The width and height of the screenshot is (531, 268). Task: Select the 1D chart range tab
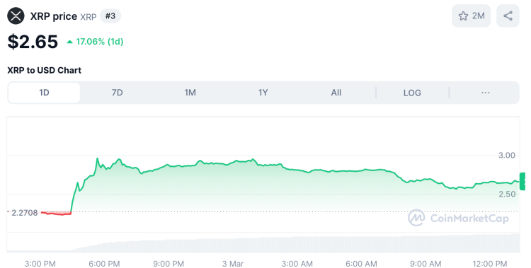(44, 93)
